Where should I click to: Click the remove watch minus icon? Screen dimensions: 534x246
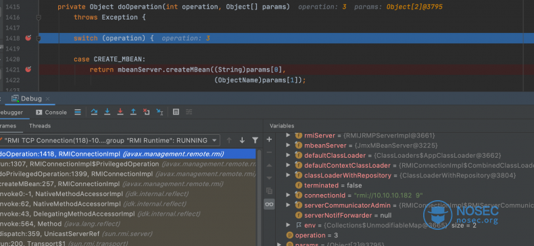tap(269, 152)
